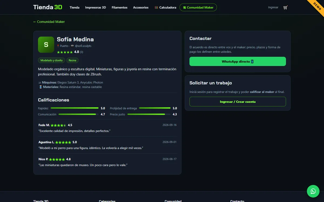The width and height of the screenshot is (324, 202).
Task: Click the Comunicación rating bar
Action: (78, 114)
